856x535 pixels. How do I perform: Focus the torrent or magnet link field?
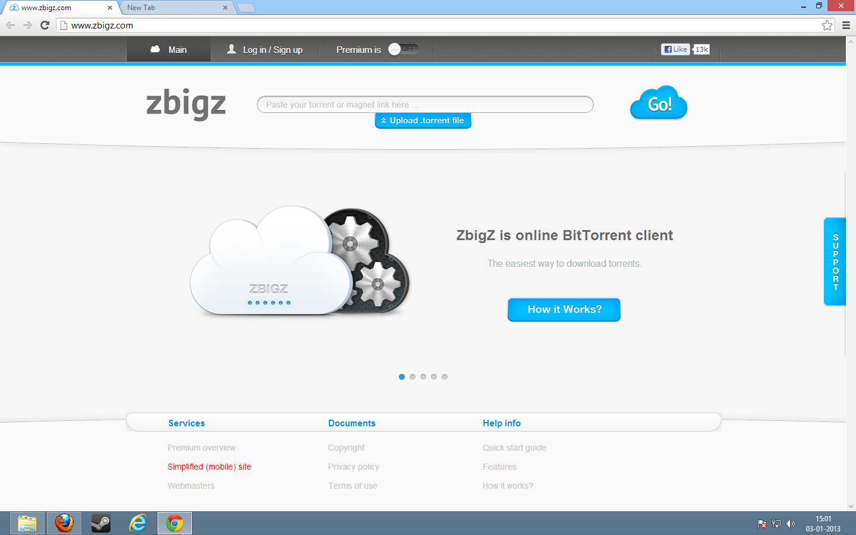pyautogui.click(x=425, y=104)
